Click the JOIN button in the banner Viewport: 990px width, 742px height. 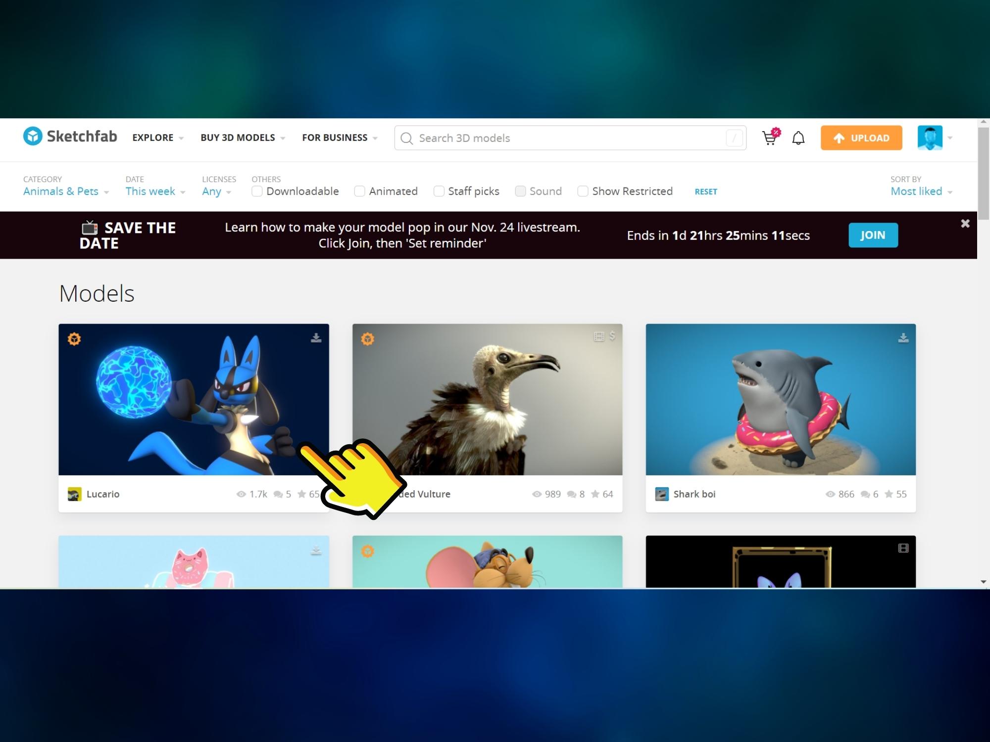(873, 235)
